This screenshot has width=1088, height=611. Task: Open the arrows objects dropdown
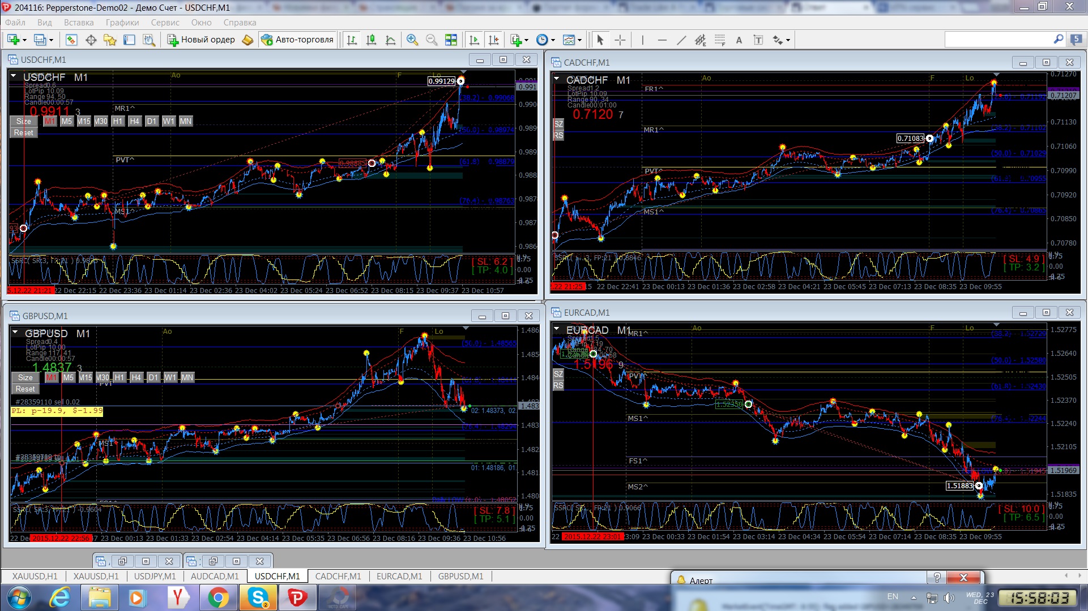coord(788,40)
